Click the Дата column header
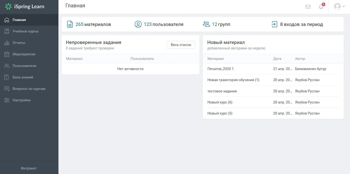Image resolution: width=350 pixels, height=174 pixels. [277, 59]
